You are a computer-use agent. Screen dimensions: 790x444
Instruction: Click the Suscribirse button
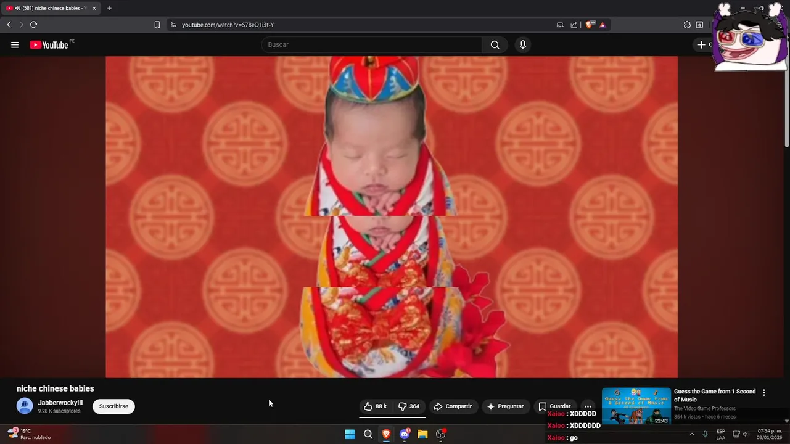113,406
